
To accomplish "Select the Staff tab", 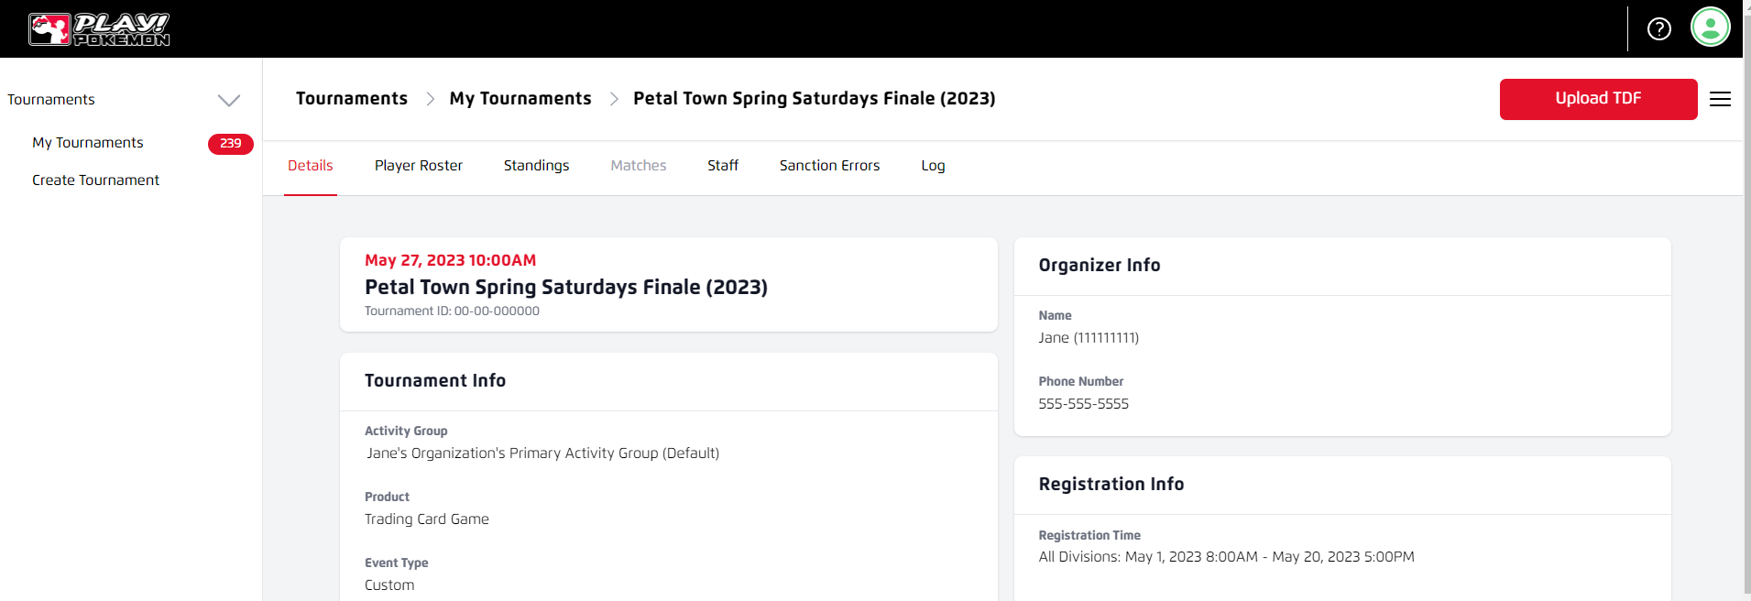I will coord(722,166).
